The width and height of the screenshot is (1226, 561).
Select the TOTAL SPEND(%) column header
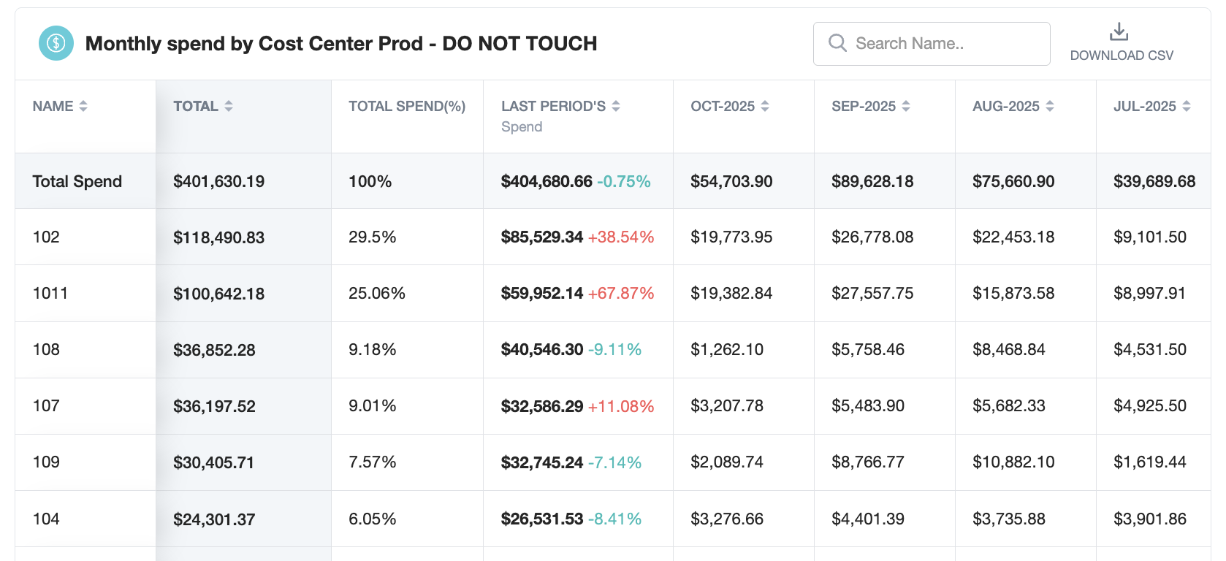click(407, 106)
